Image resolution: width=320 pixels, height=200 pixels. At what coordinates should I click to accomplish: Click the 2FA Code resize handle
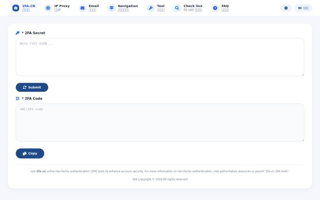303,140
